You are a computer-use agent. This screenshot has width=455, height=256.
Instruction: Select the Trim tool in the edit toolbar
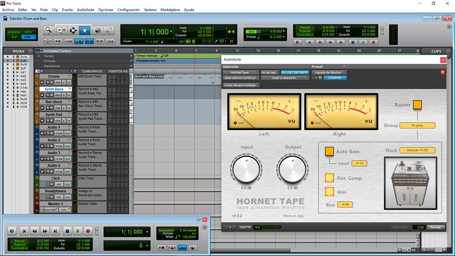pyautogui.click(x=61, y=30)
